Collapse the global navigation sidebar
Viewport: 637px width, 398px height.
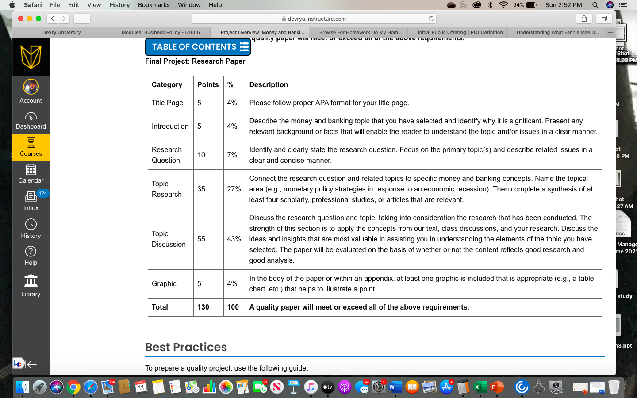click(x=31, y=364)
